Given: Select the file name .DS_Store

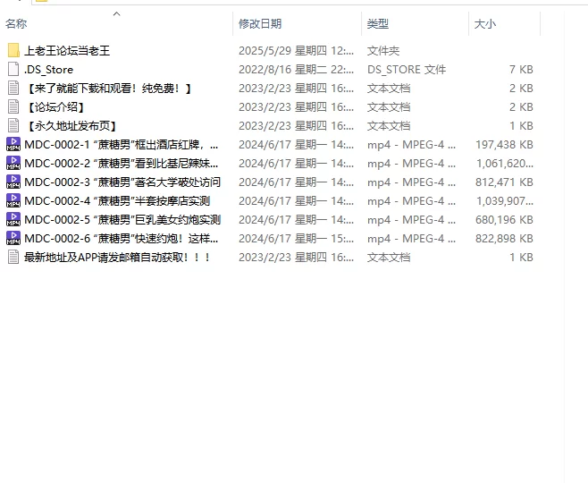Looking at the screenshot, I should pyautogui.click(x=49, y=70).
